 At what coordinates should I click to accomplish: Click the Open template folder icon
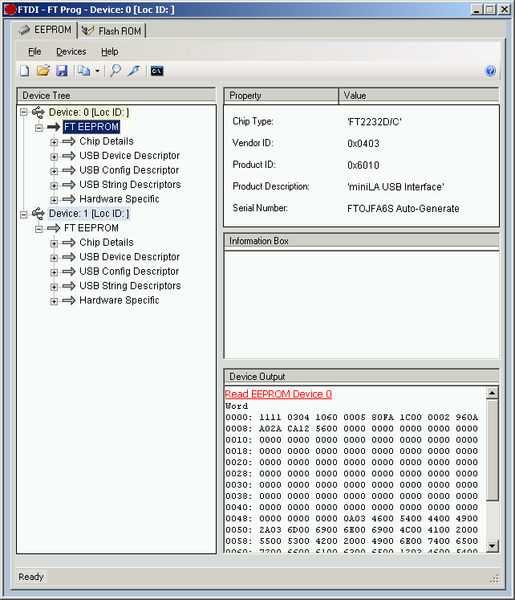pyautogui.click(x=43, y=71)
